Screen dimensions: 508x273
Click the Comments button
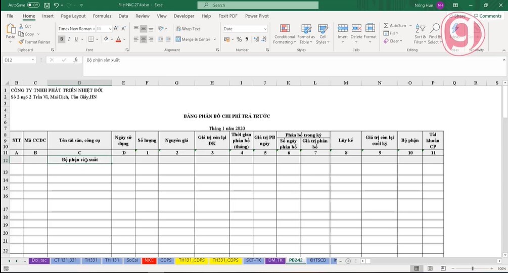click(x=488, y=16)
